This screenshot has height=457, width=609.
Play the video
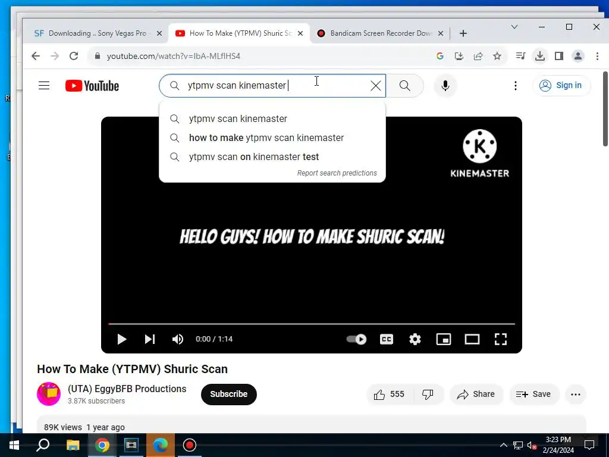(x=121, y=339)
